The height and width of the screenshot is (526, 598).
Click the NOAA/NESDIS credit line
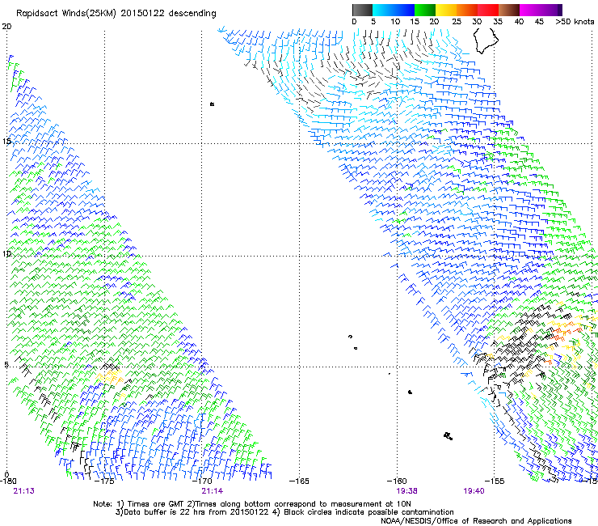point(476,521)
